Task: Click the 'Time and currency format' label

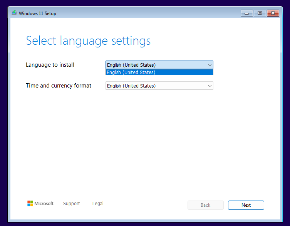Action: 59,86
